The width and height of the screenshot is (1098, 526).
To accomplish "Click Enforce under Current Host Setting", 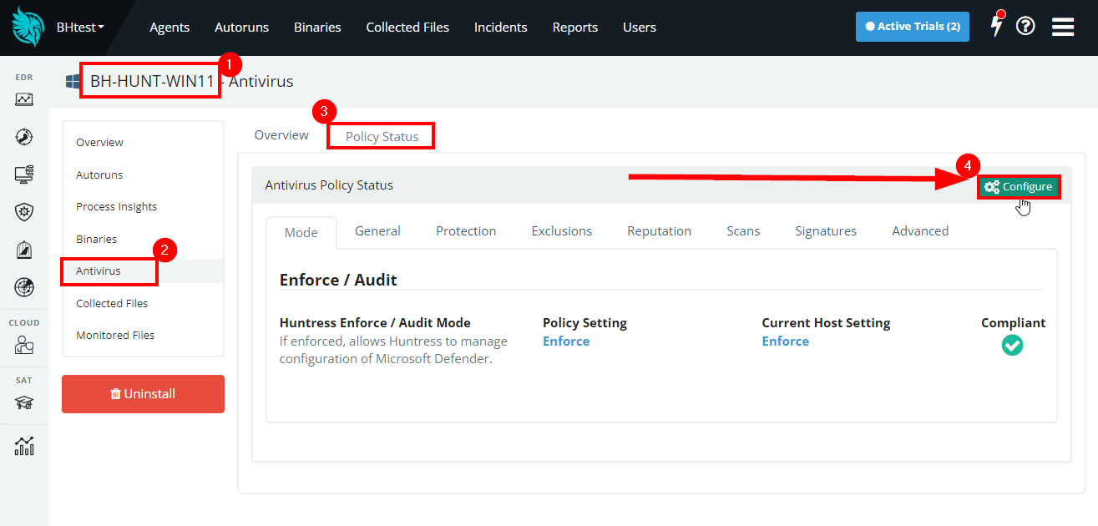I will [786, 341].
